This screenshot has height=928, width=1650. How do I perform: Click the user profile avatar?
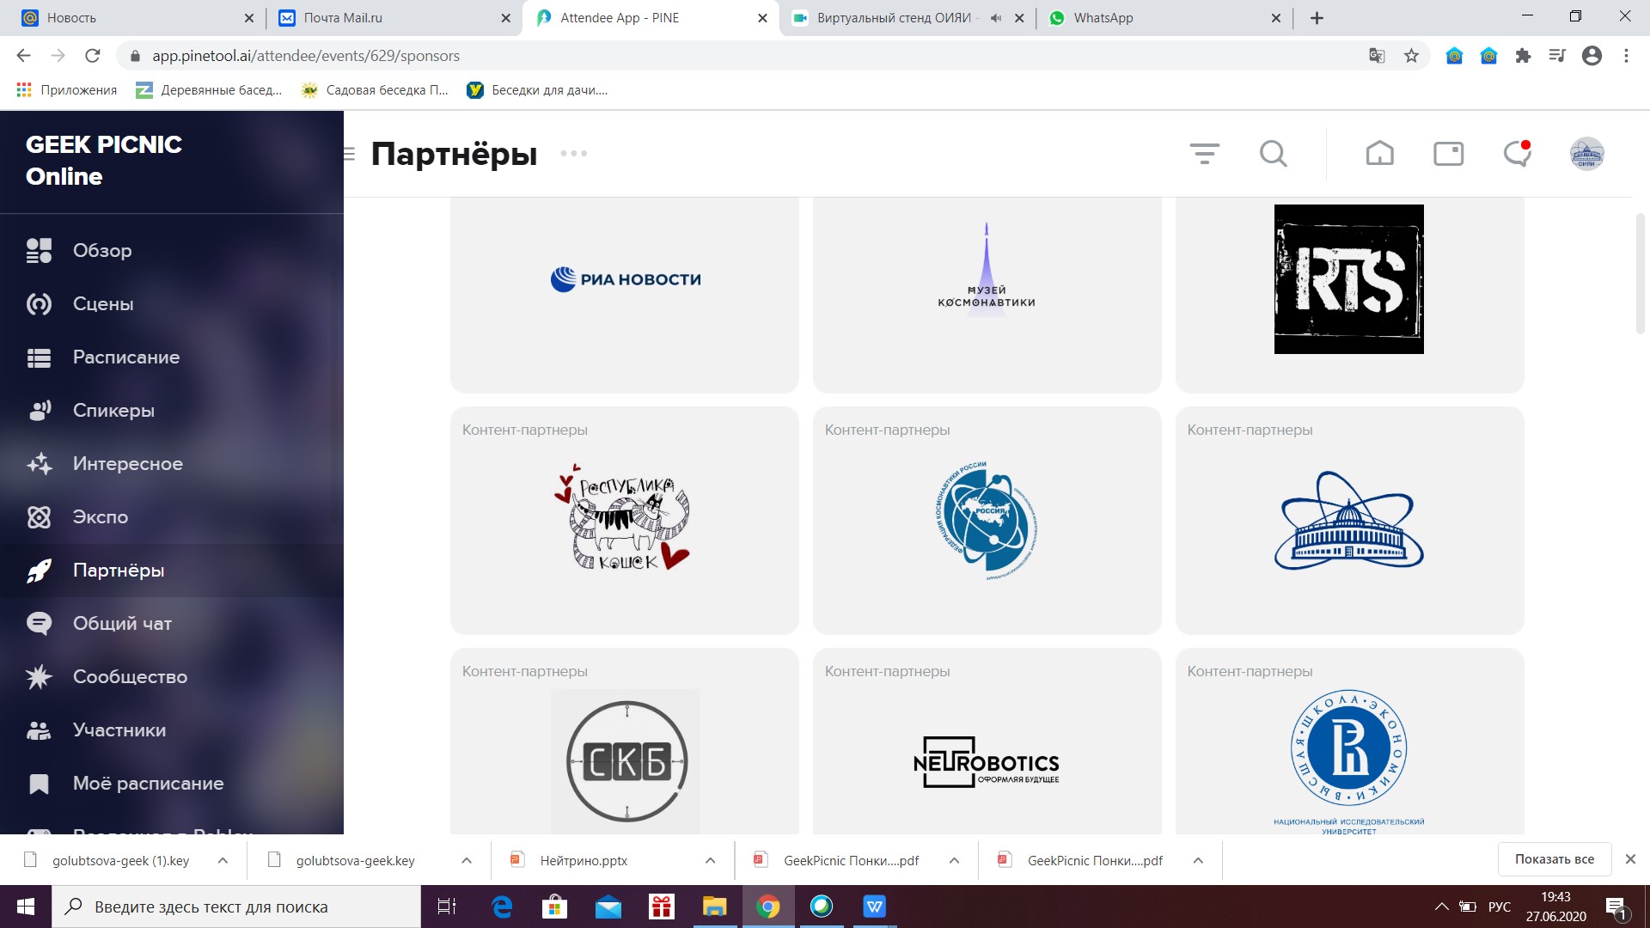pyautogui.click(x=1586, y=154)
